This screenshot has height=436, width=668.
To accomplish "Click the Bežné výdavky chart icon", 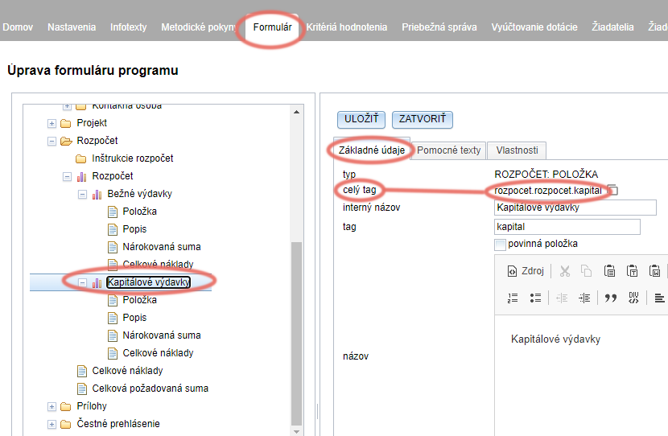I will [97, 194].
